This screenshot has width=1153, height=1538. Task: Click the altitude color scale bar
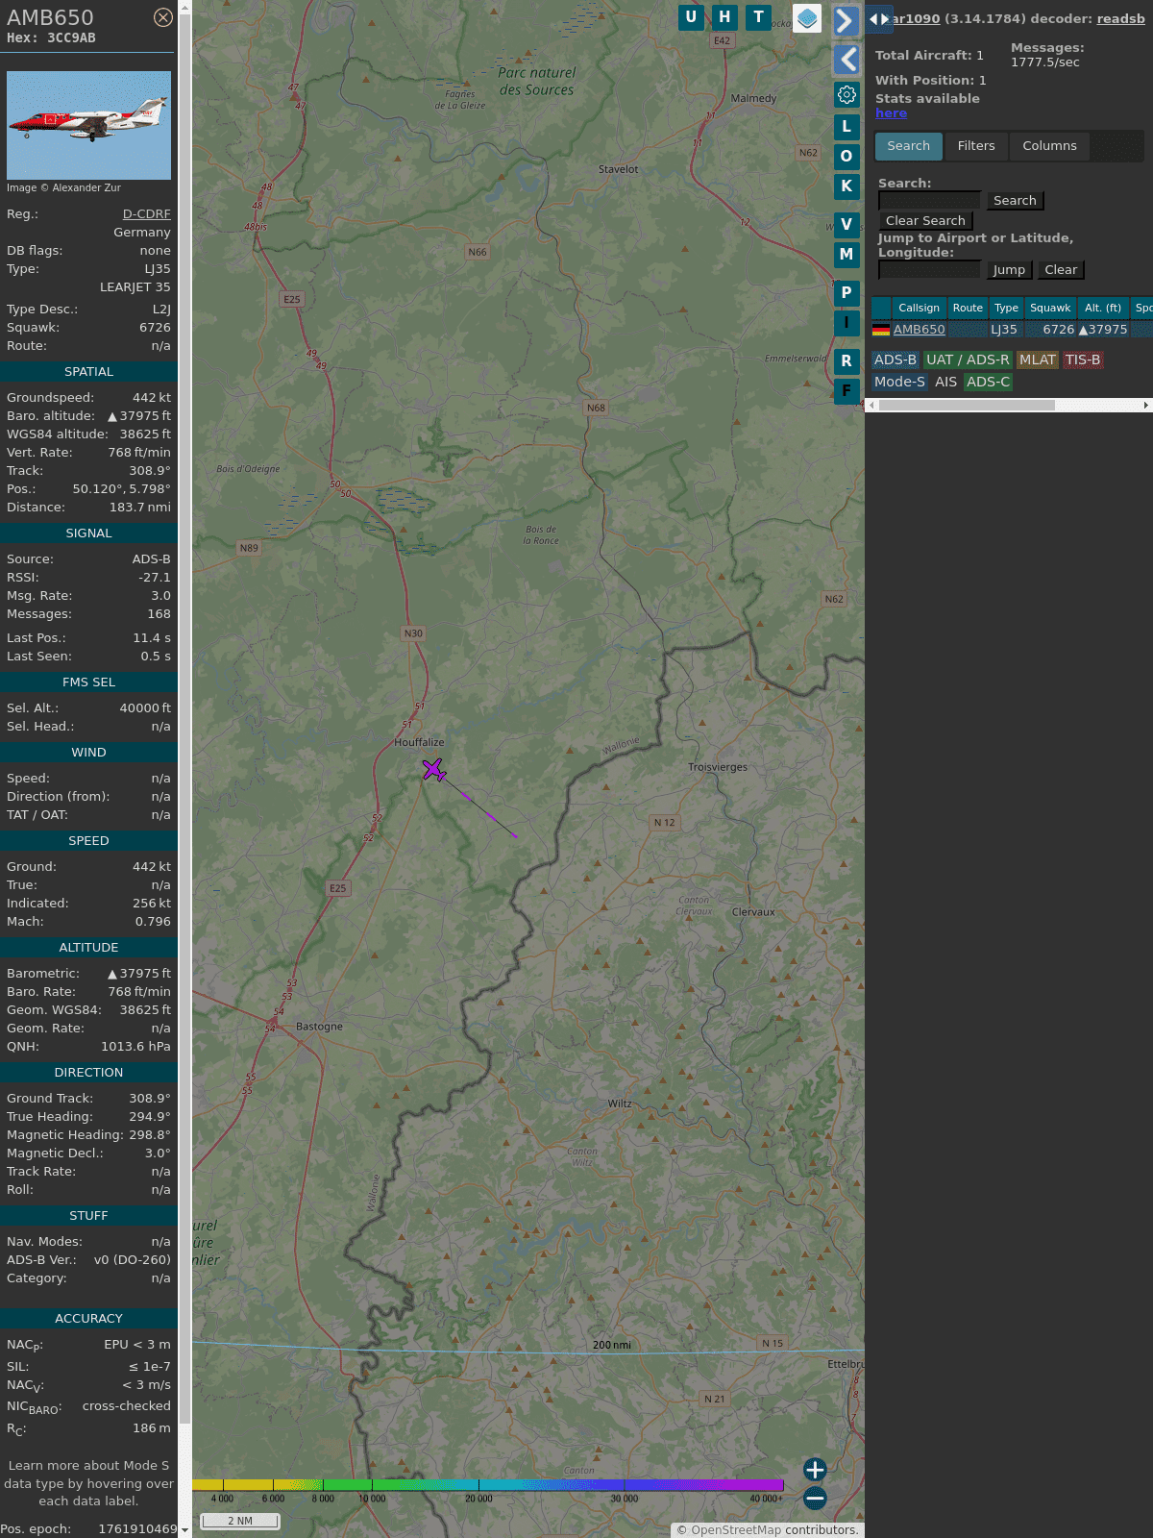point(488,1485)
